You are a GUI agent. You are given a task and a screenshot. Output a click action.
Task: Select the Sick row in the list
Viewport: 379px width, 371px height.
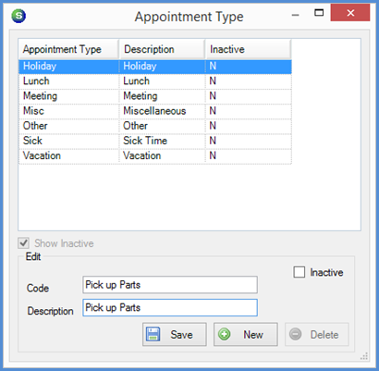tap(155, 141)
